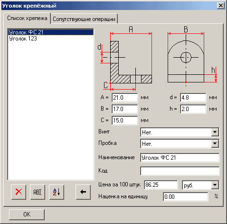Click the Цена за 100 штук field
This screenshot has height=224, width=227.
(x=161, y=185)
